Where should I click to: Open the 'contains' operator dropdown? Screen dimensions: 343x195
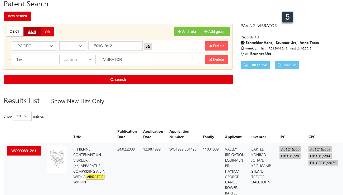(78, 59)
